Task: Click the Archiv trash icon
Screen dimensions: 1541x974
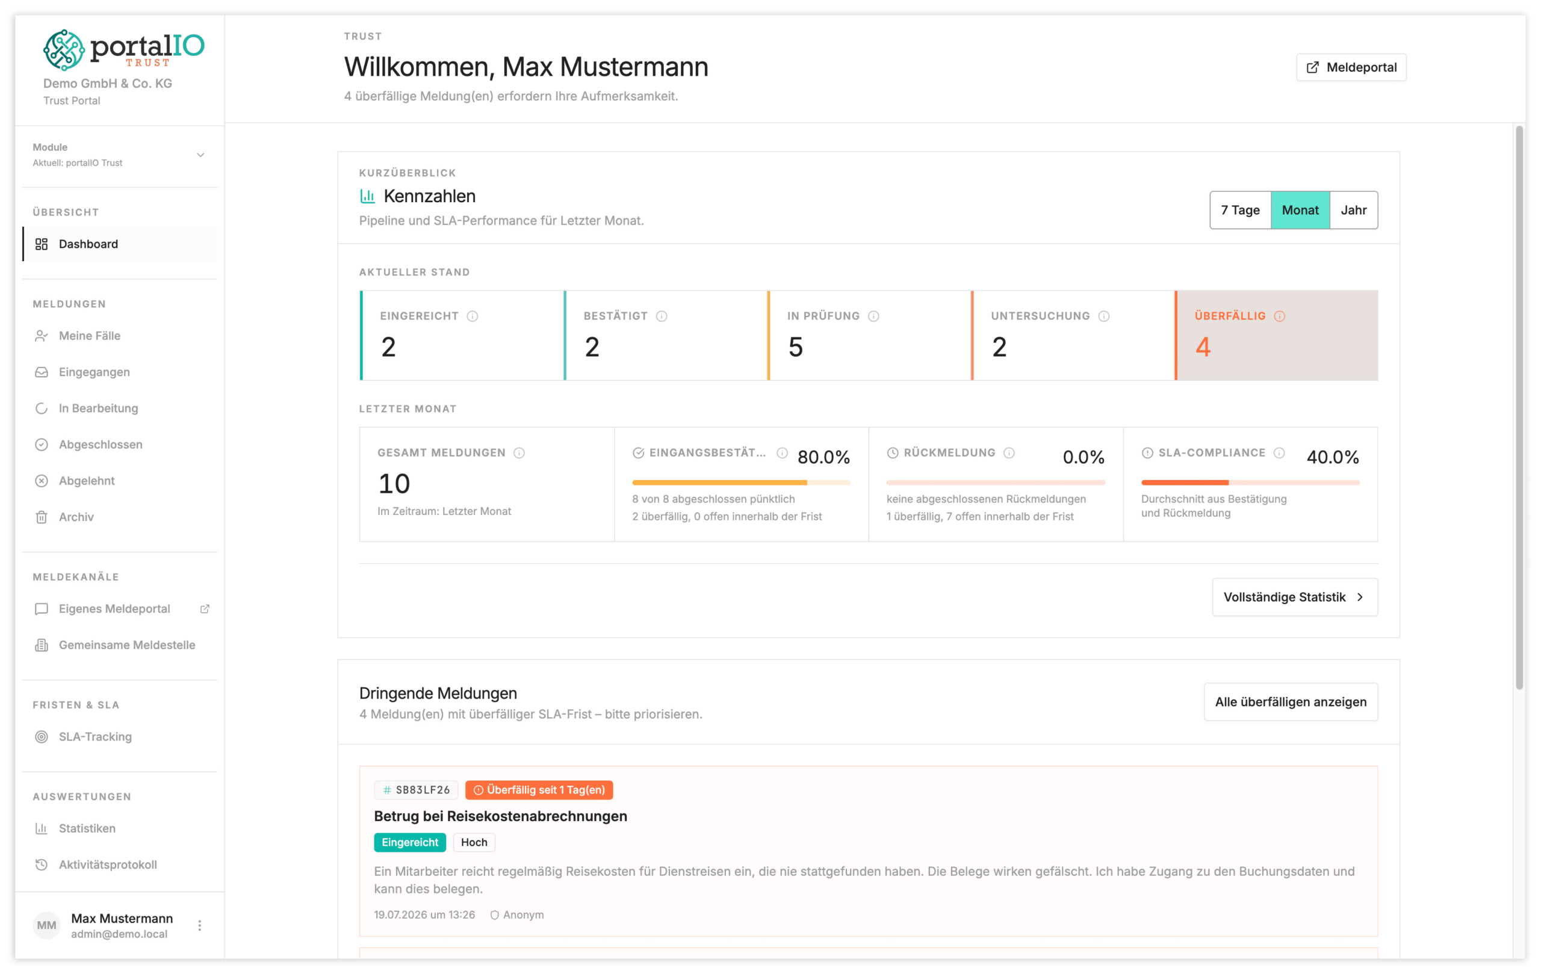Action: click(42, 517)
